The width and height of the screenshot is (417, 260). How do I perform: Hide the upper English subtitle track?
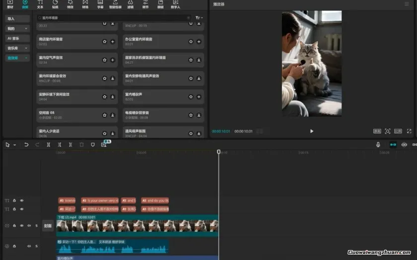point(22,200)
